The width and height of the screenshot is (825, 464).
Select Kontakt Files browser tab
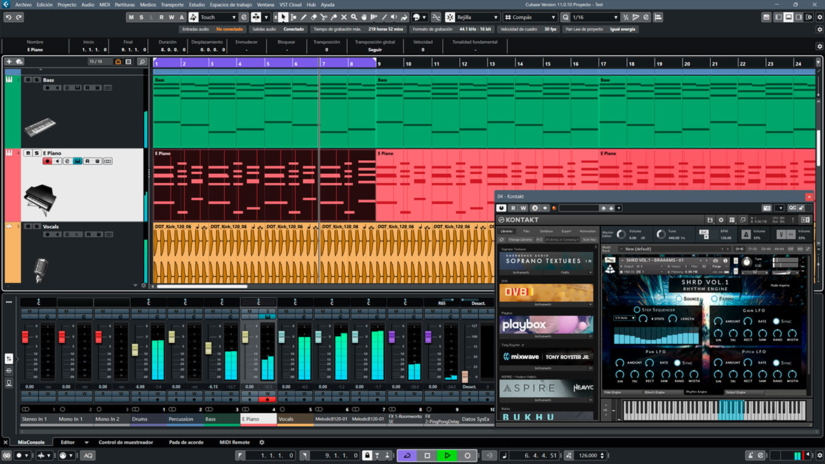(526, 231)
